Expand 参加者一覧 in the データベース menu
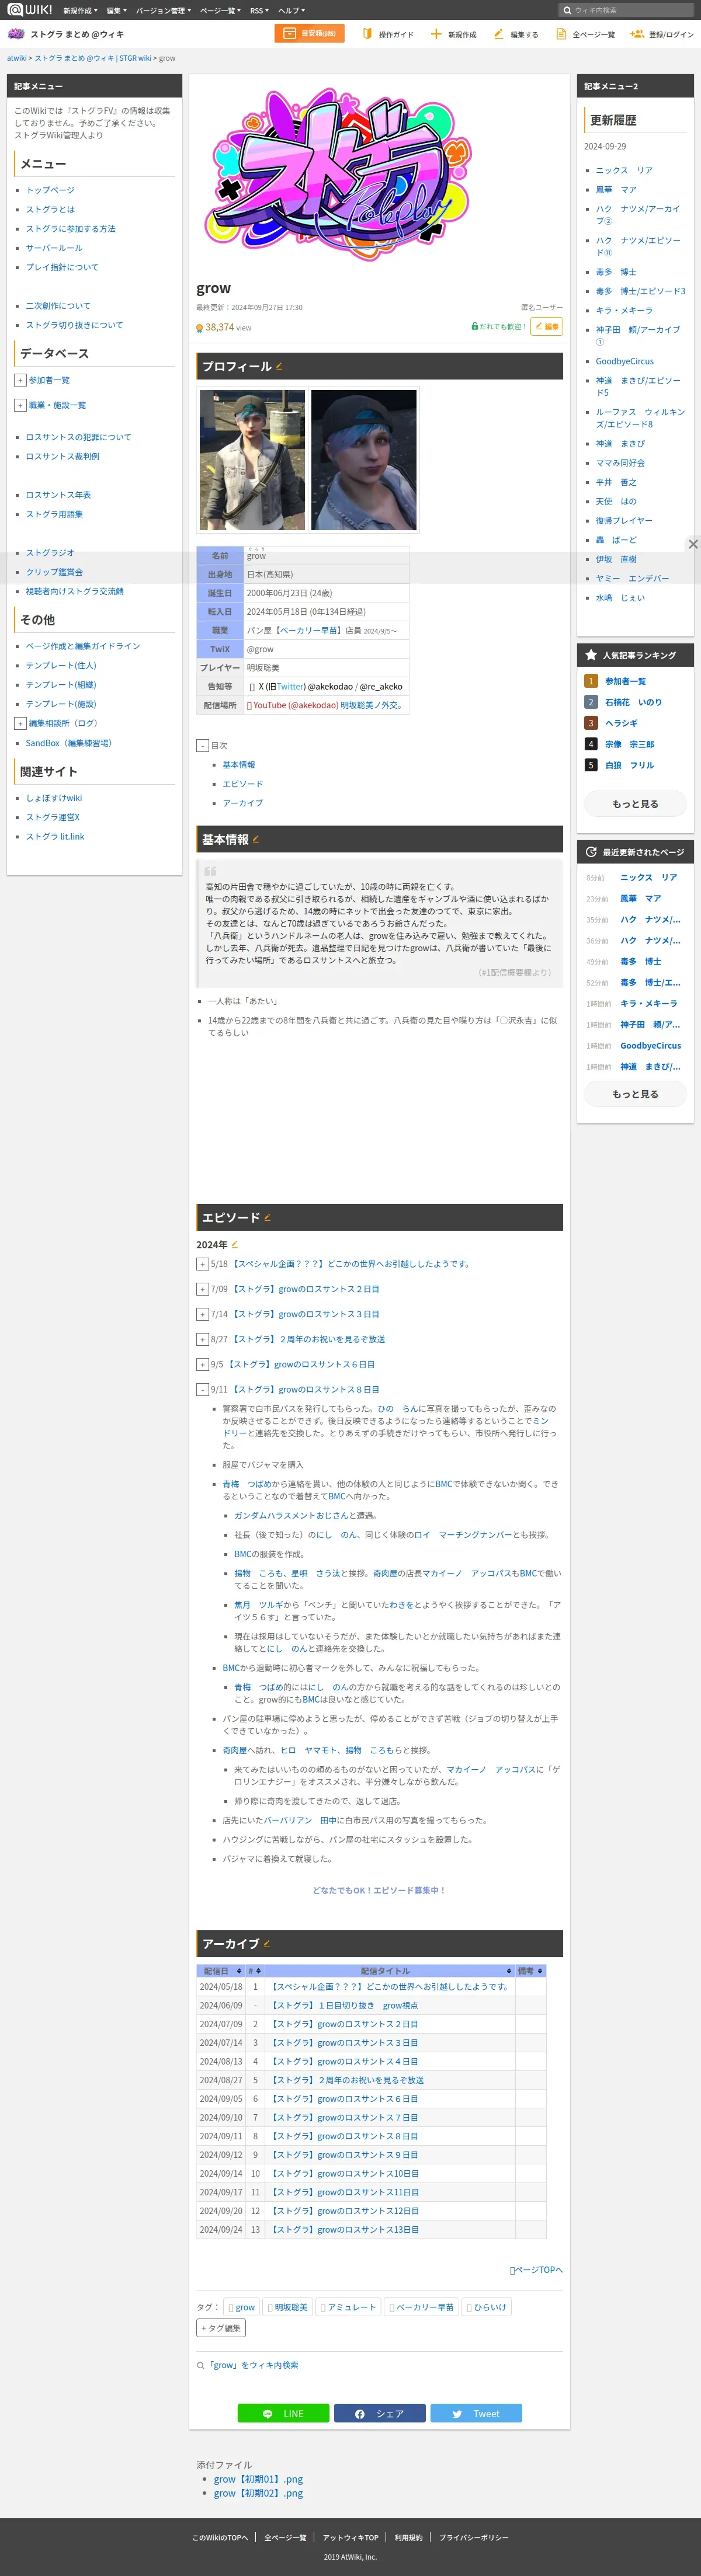 pos(20,380)
